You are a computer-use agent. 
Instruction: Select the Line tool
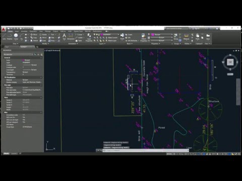(4, 37)
